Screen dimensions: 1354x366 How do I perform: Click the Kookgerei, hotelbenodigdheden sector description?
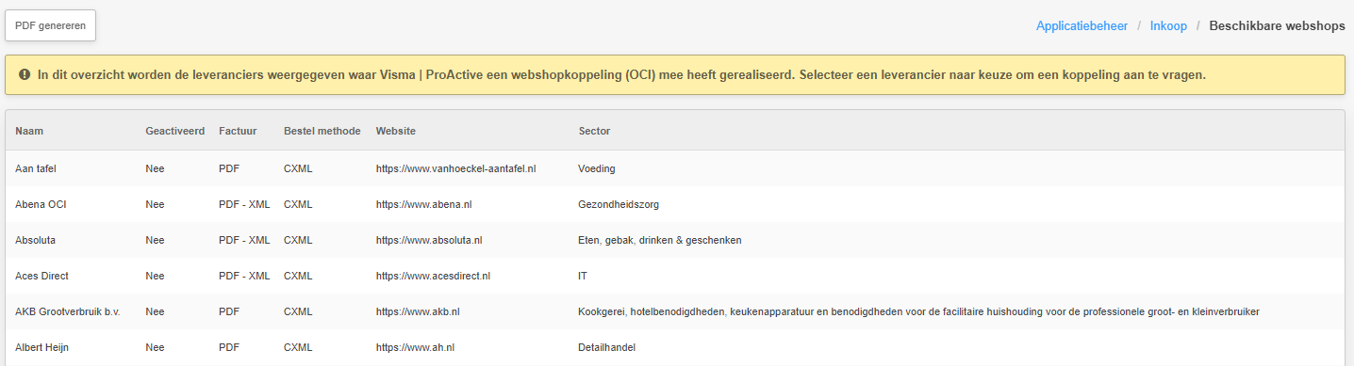[918, 311]
